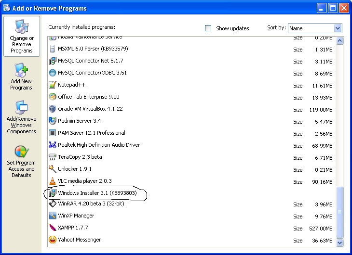Select Unlocker 1.9.1 entry

tap(191, 169)
